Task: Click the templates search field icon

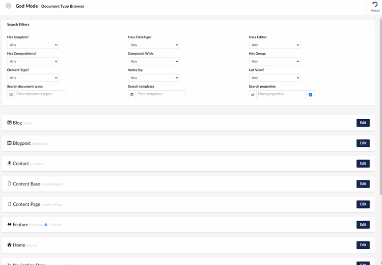Action: click(x=132, y=94)
